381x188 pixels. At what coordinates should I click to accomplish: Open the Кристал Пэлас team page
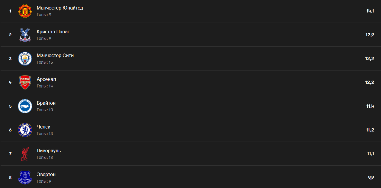[x=53, y=32]
